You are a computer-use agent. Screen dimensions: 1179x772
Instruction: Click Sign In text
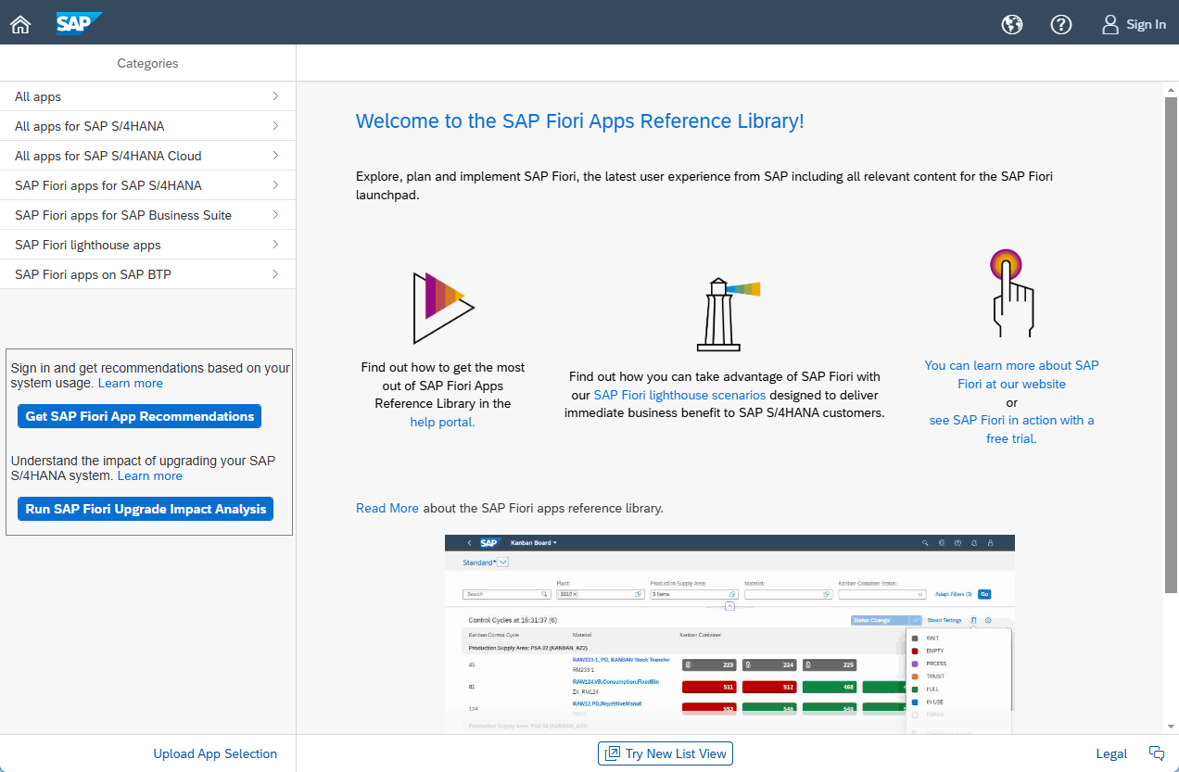(1146, 25)
